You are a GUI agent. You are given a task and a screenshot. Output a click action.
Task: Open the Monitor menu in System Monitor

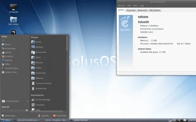[122, 6]
